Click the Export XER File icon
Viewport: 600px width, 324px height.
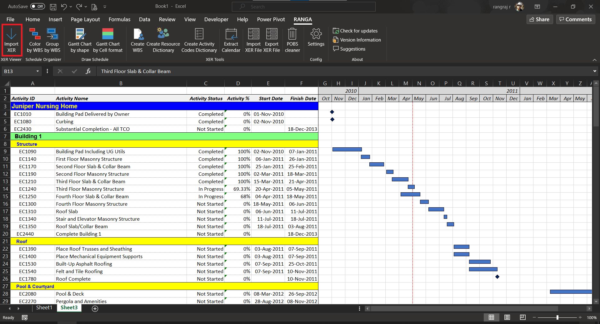[x=272, y=40]
